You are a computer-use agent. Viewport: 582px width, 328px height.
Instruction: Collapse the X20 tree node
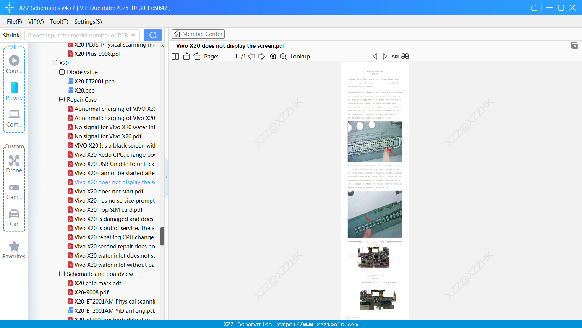(54, 63)
